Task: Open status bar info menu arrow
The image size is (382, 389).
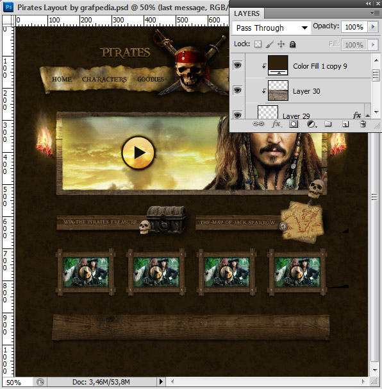Action: [161, 381]
